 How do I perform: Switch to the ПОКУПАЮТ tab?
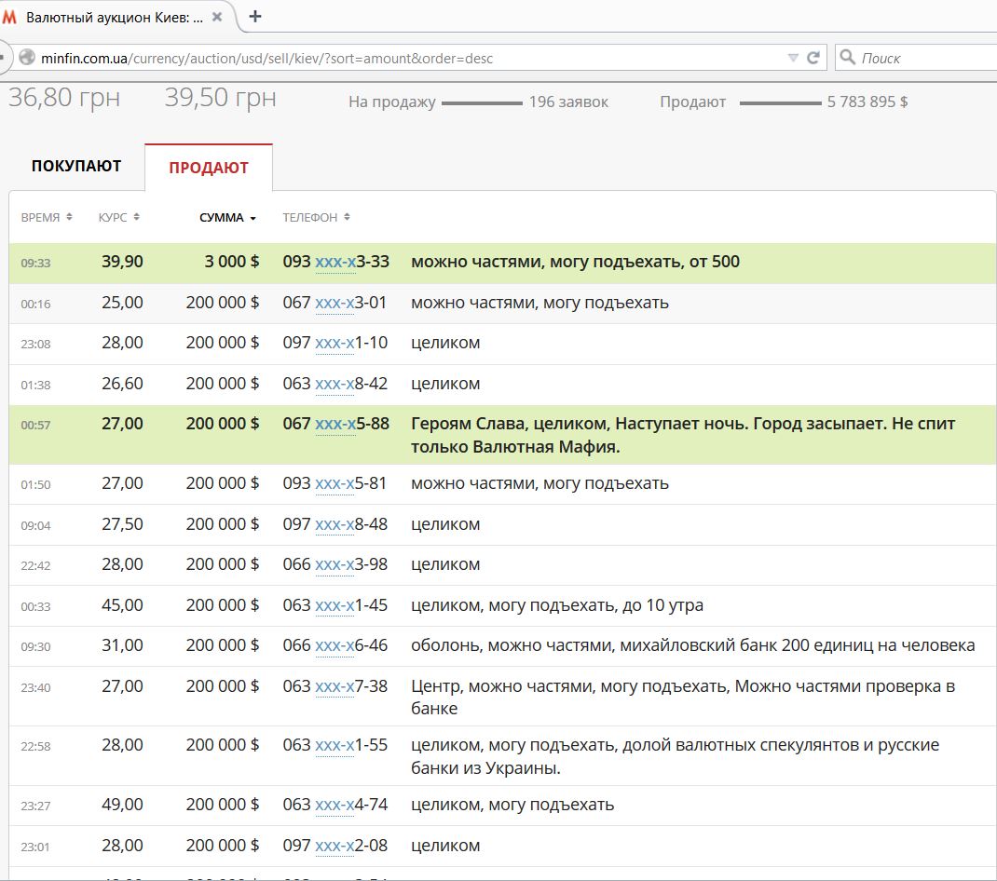[x=76, y=167]
